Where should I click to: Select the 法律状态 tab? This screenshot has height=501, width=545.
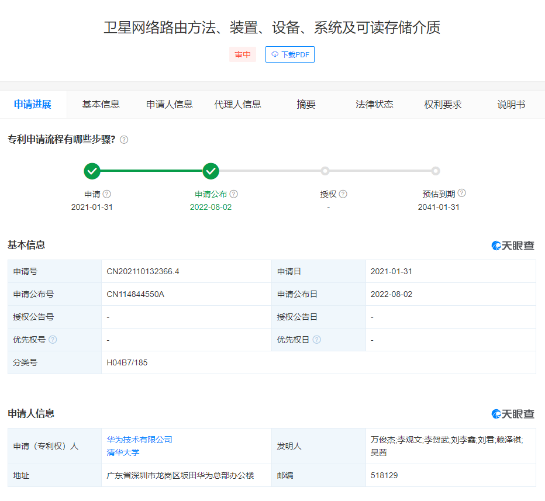(374, 105)
